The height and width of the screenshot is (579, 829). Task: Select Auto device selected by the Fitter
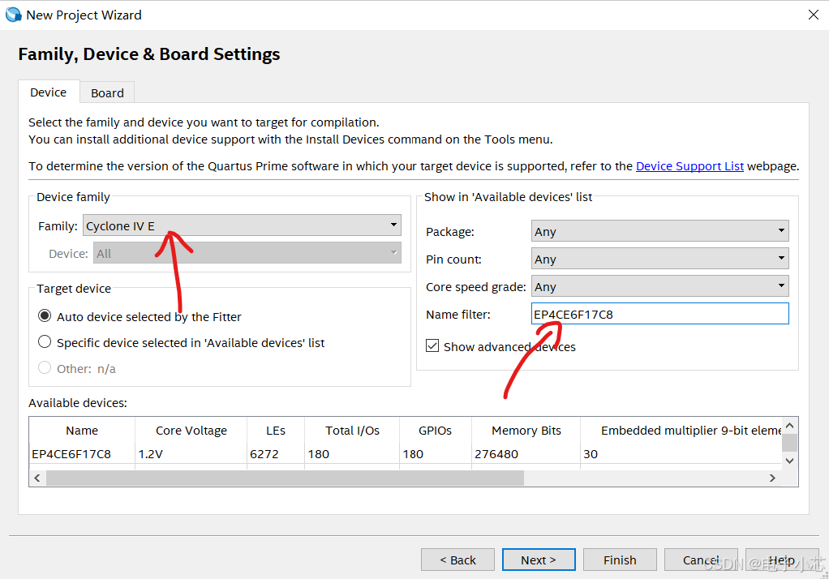click(45, 316)
